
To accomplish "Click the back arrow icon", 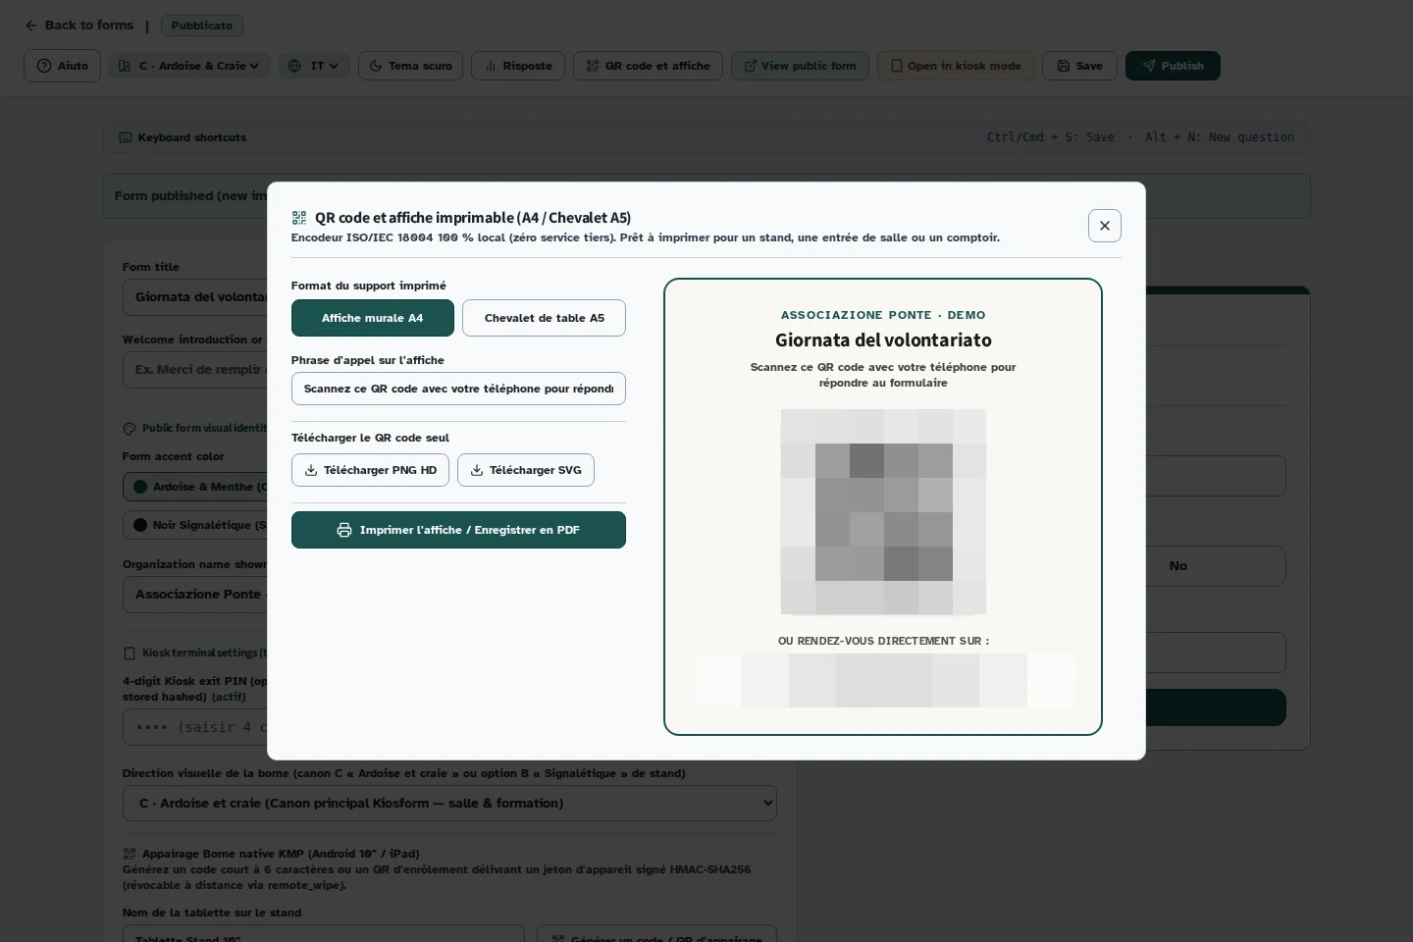I will (31, 26).
